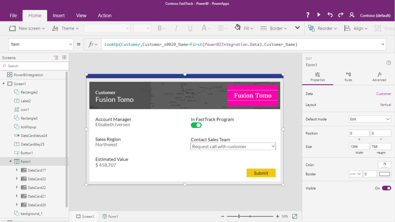Open the help question mark icon

(308, 15)
